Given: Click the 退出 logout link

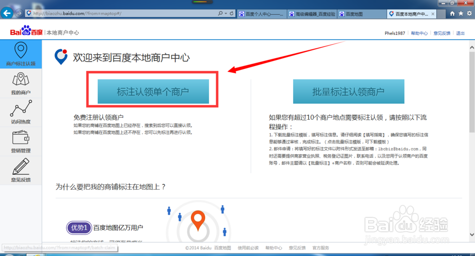Looking at the screenshot, I should pos(460,33).
